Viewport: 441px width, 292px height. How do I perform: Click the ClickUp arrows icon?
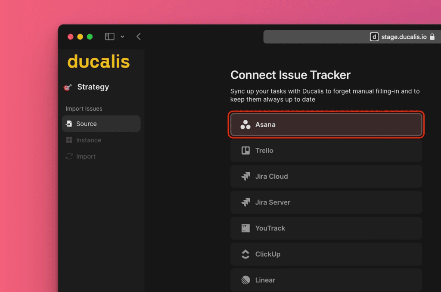point(245,254)
